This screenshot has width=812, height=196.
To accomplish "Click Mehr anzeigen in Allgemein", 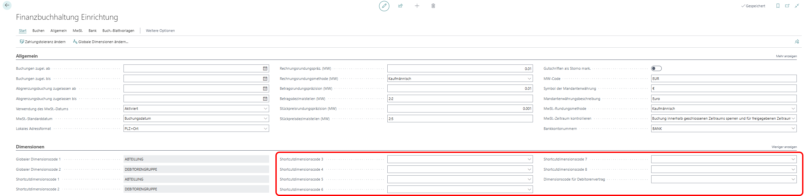I will (786, 56).
